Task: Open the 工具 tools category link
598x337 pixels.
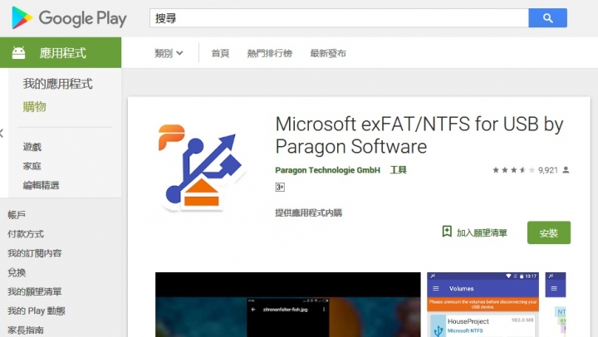Action: pyautogui.click(x=398, y=170)
